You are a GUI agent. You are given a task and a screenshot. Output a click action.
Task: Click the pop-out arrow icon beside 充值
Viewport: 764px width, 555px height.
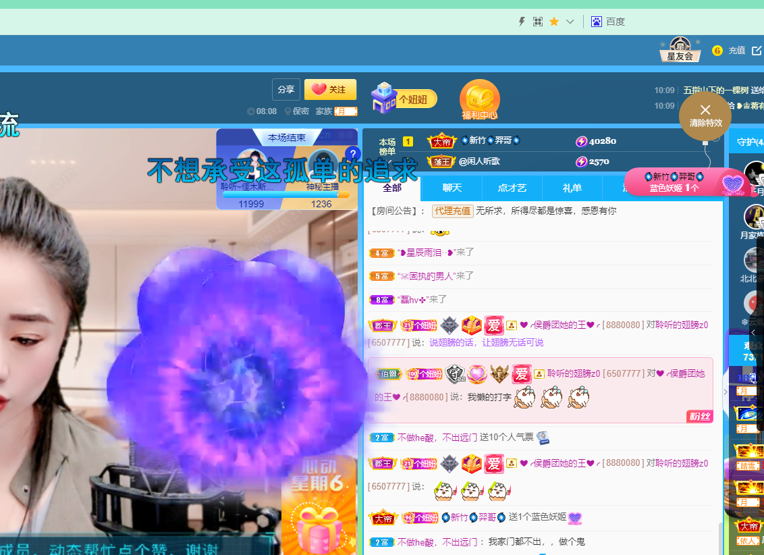pos(757,51)
